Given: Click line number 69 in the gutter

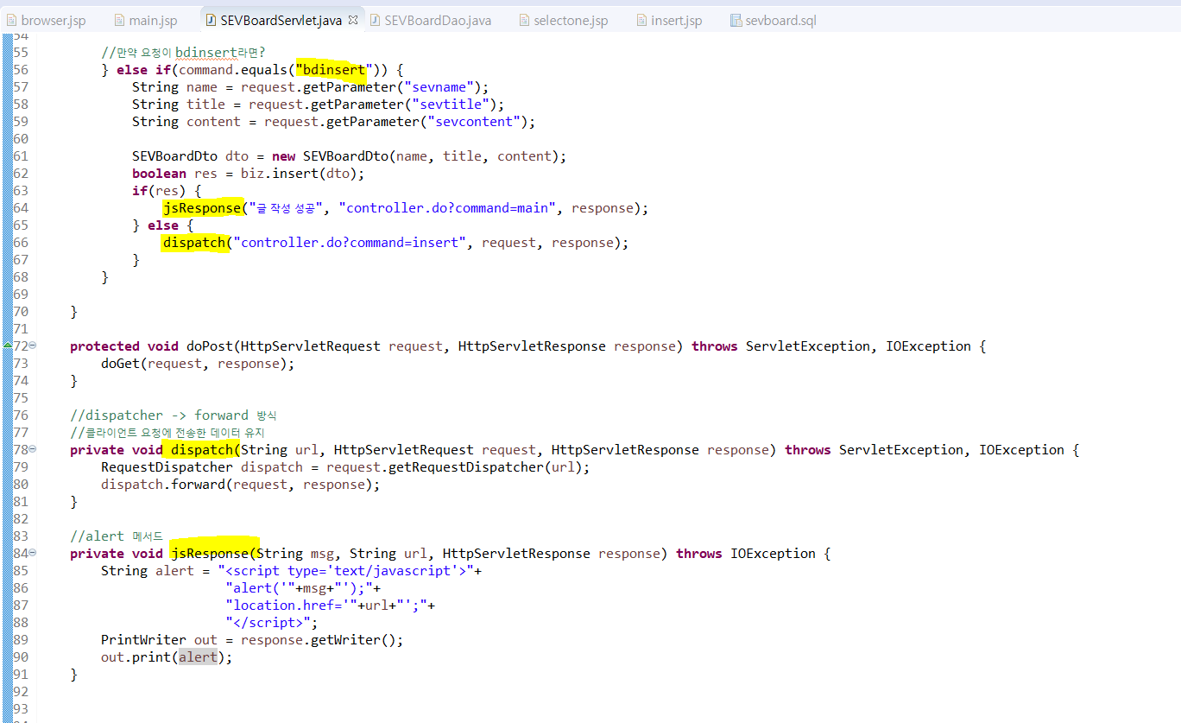Looking at the screenshot, I should coord(21,294).
